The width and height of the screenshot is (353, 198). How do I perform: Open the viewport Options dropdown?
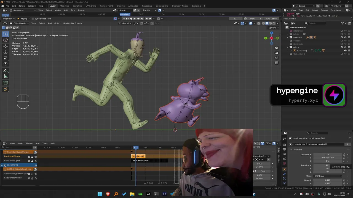click(273, 28)
